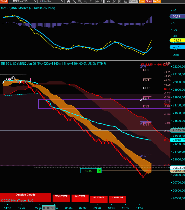Select the drawing tools pencil icon
The height and width of the screenshot is (210, 185).
74,1
